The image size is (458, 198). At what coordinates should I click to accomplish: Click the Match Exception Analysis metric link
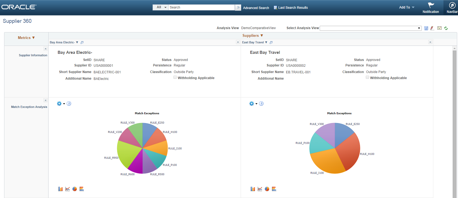click(x=29, y=107)
